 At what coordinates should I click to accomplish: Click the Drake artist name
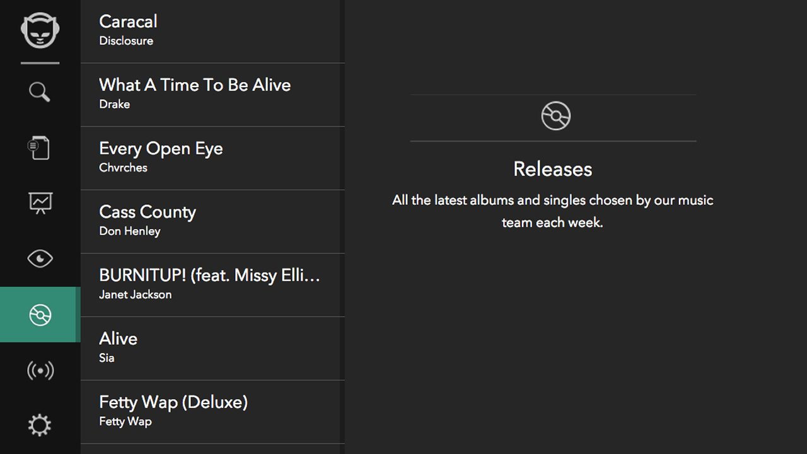pyautogui.click(x=114, y=104)
